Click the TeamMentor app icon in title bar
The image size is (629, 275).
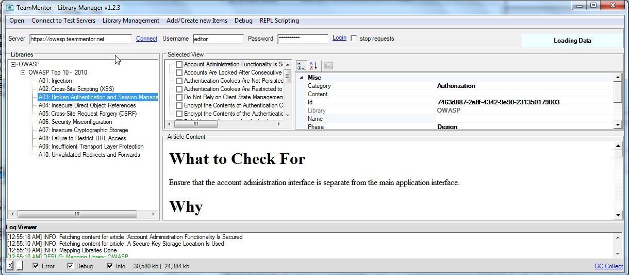[x=9, y=7]
